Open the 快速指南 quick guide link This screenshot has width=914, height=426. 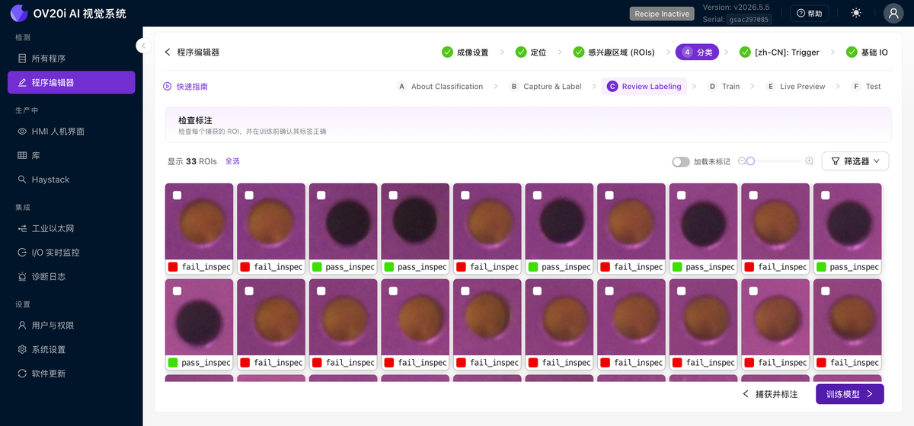185,87
